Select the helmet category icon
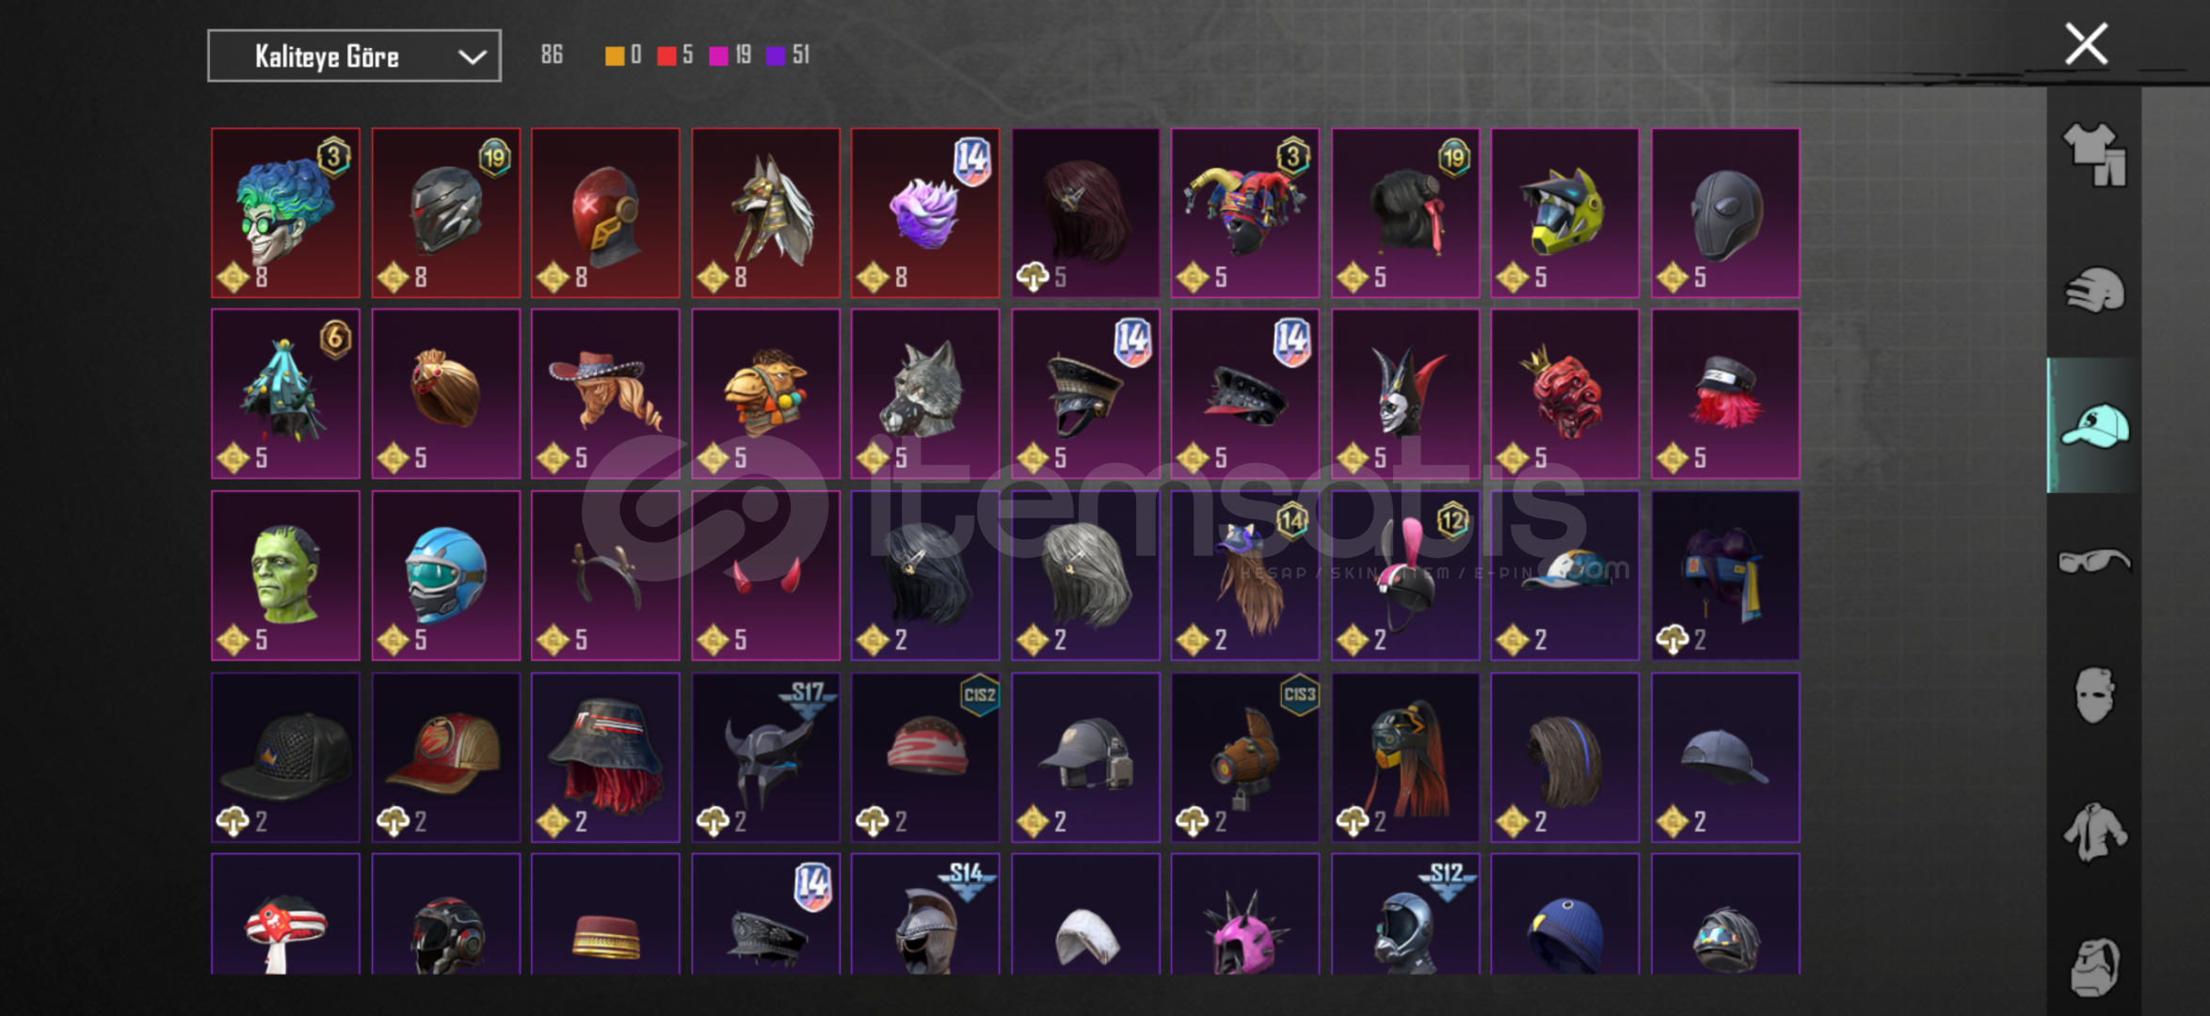Viewport: 2210px width, 1016px height. pos(2094,290)
